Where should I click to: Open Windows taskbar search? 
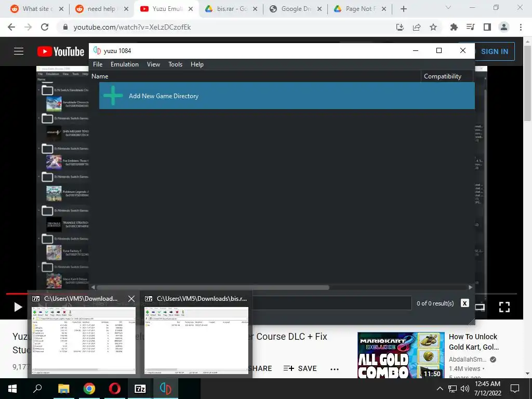pos(37,389)
